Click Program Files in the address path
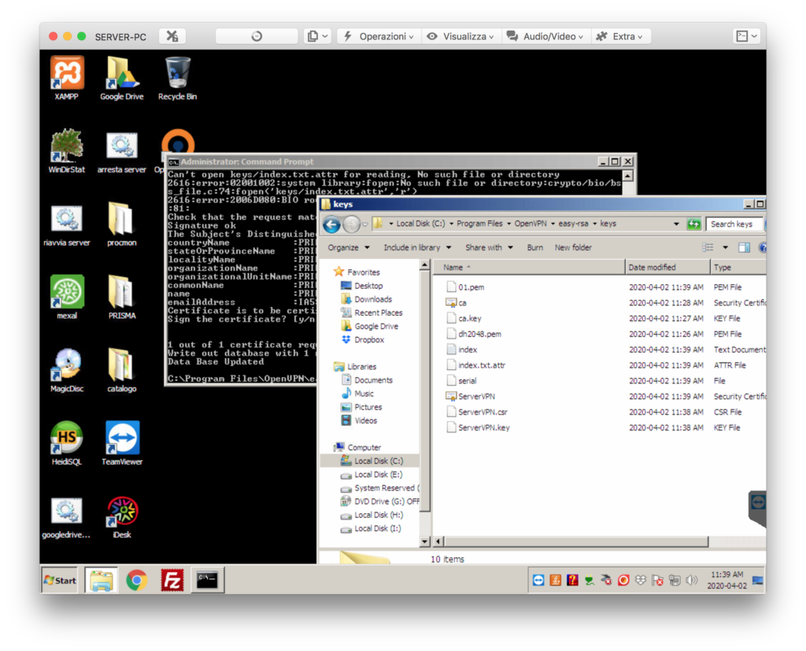Image resolution: width=806 pixels, height=651 pixels. [479, 224]
